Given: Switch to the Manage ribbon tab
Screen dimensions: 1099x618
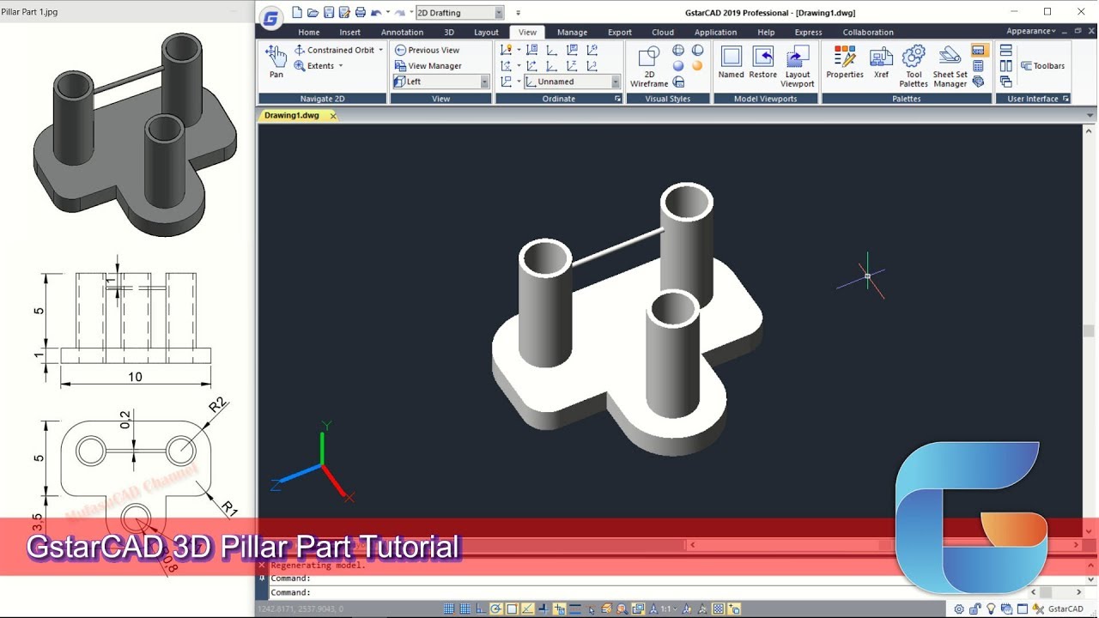Looking at the screenshot, I should (x=572, y=33).
